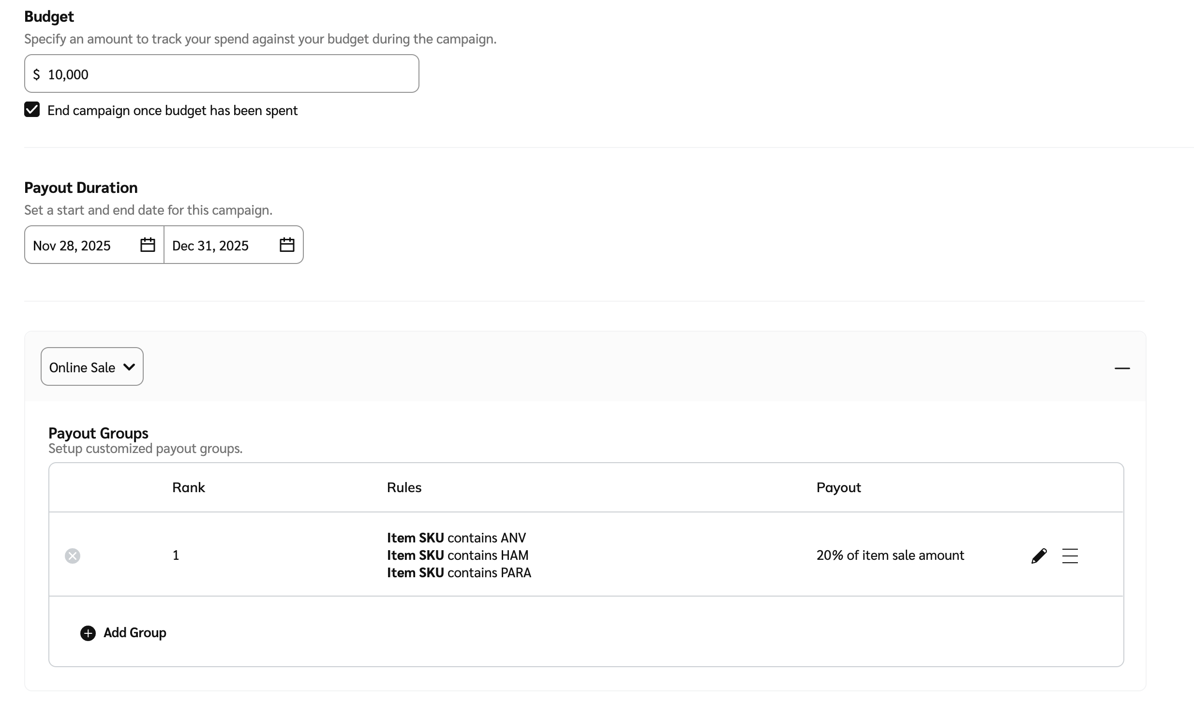This screenshot has width=1194, height=701.
Task: Click the End campaign checkbox label text
Action: point(172,111)
